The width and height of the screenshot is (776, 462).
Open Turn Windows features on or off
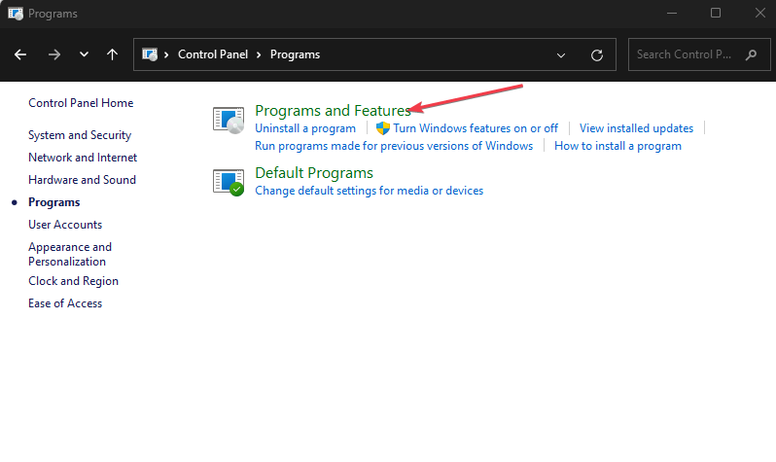click(x=476, y=128)
